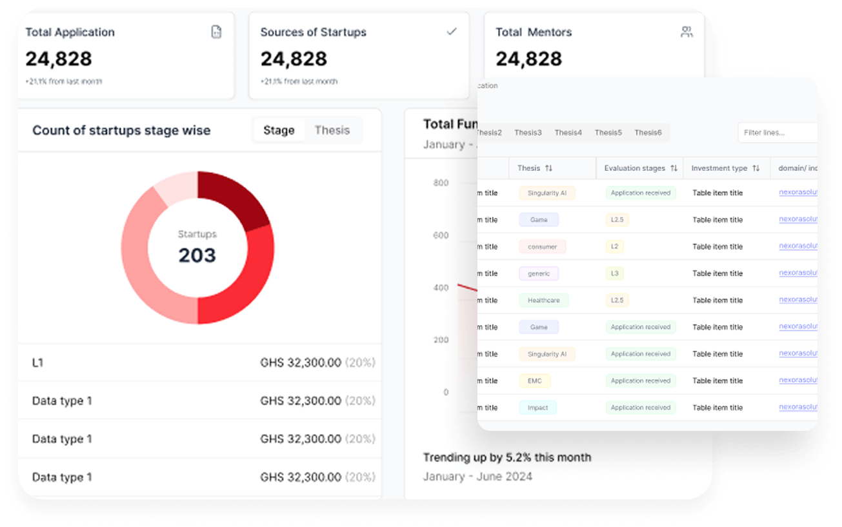Click an Application received status badge
This screenshot has height=527, width=842.
(x=640, y=192)
